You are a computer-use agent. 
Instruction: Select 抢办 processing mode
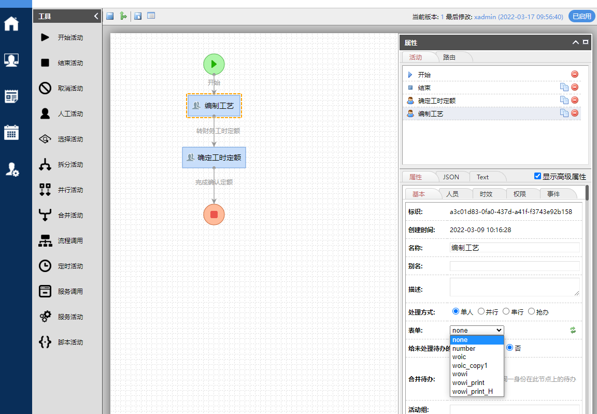coord(531,311)
